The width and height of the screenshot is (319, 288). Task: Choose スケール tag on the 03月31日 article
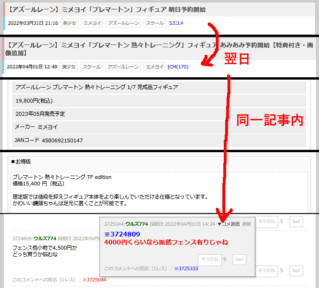[154, 23]
